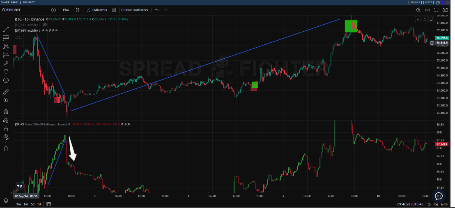Select the Text annotation tool
455x208 pixels.
coord(6,72)
